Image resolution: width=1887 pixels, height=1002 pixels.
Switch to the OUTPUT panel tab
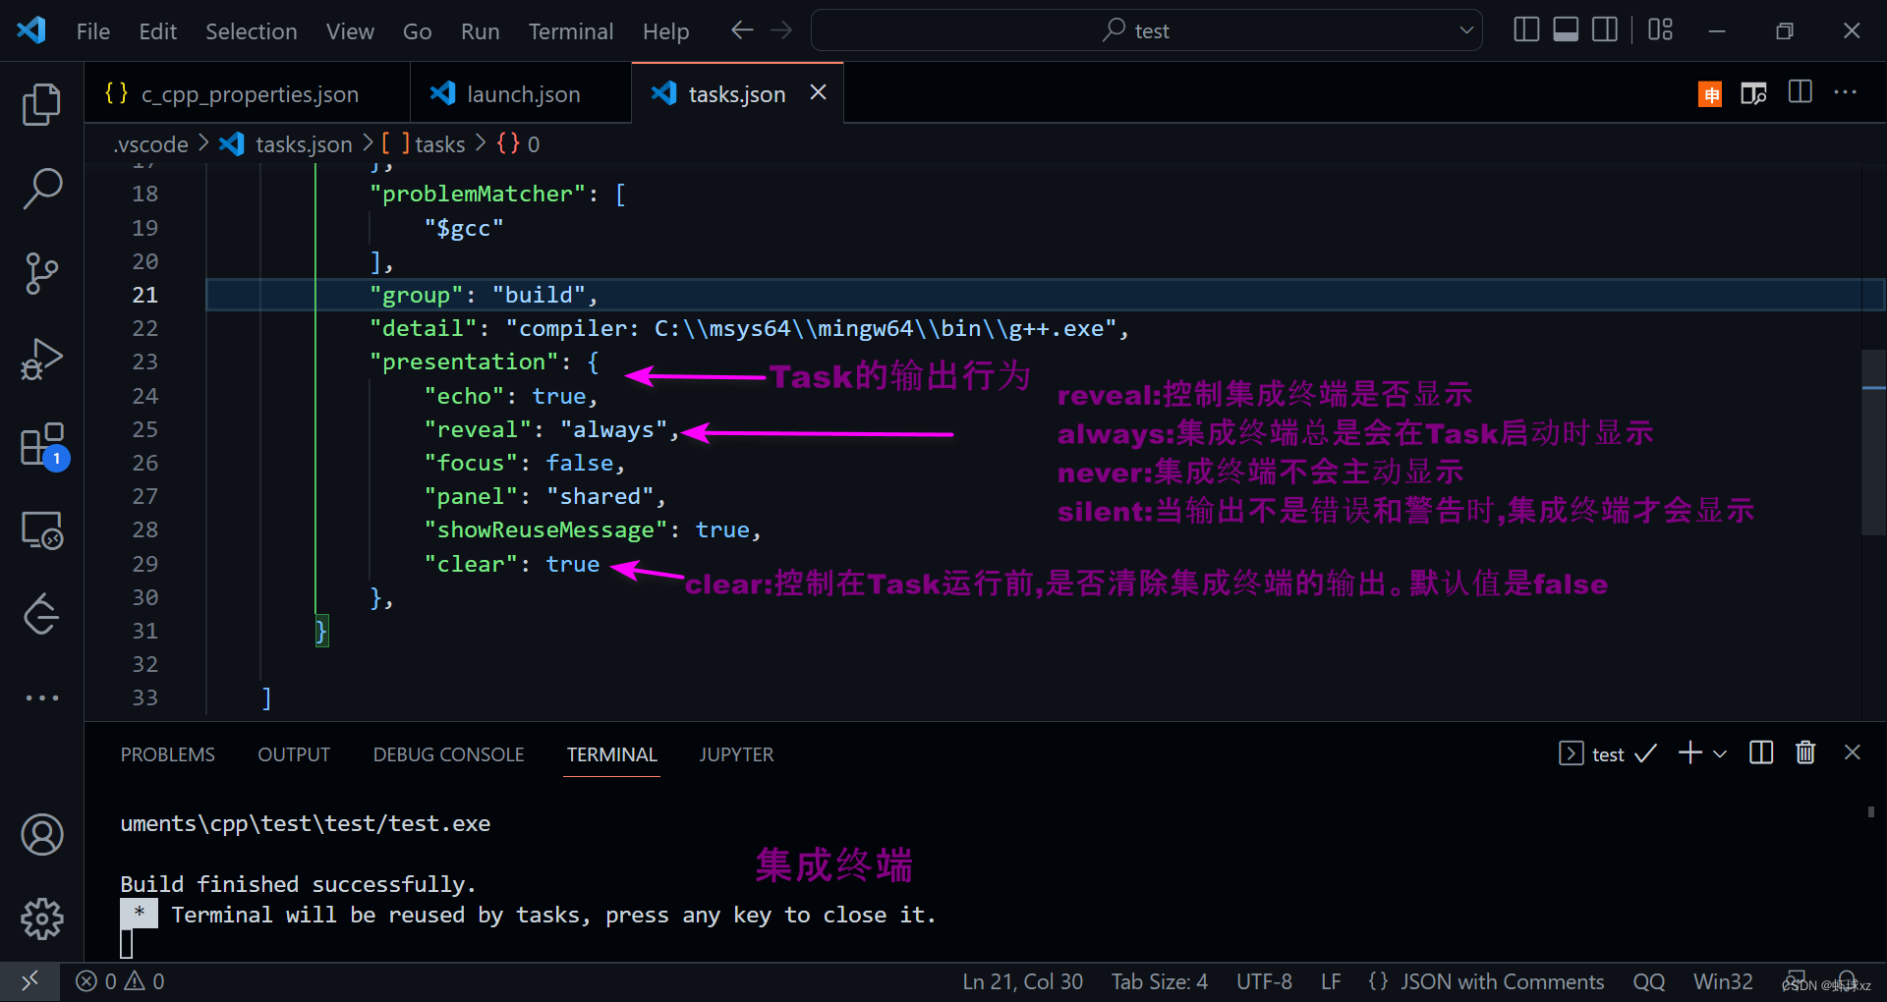[294, 754]
